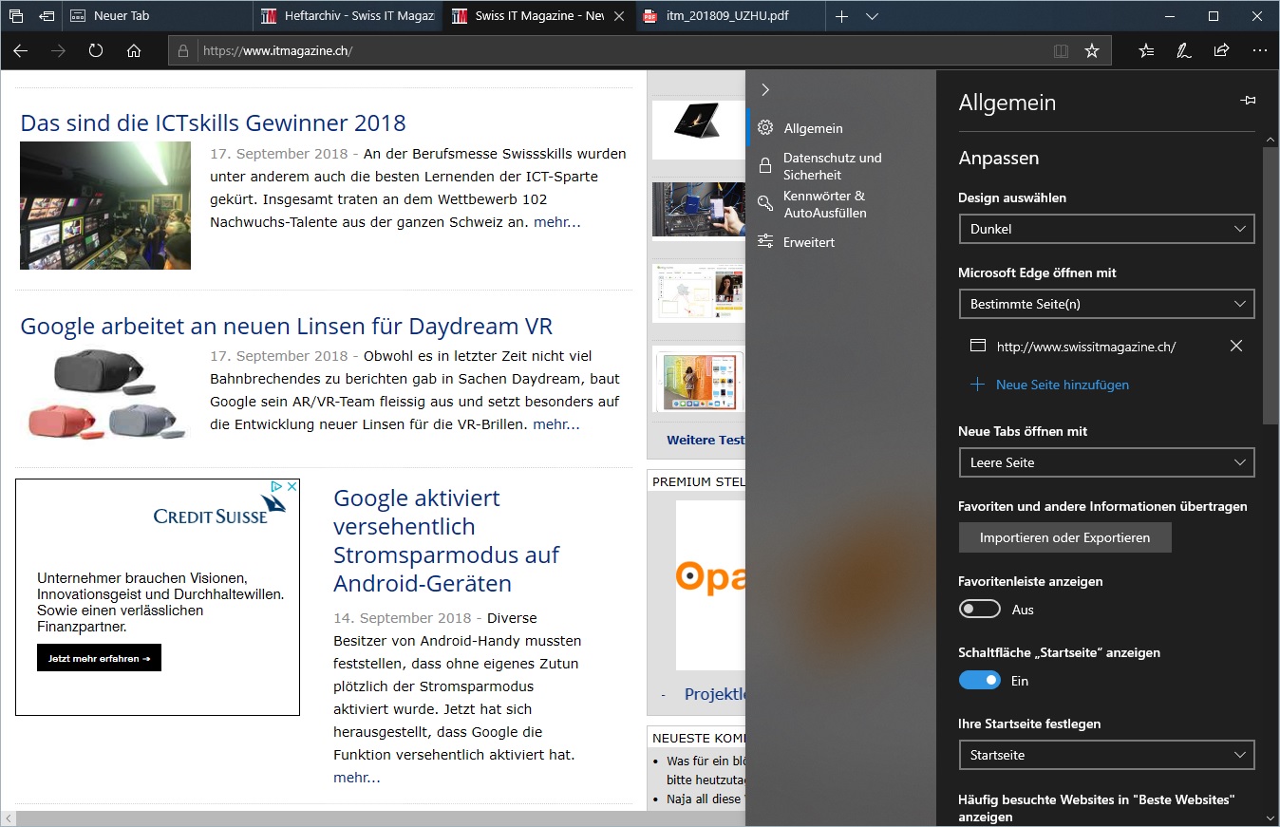Open the Erweitert settings section
Viewport: 1280px width, 827px height.
tap(840, 242)
